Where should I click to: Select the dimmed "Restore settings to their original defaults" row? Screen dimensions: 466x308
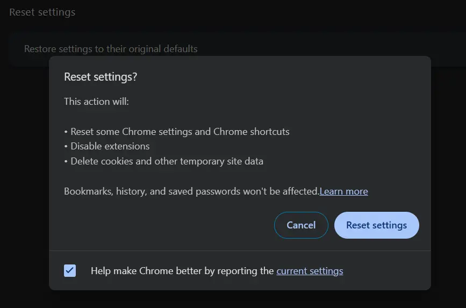point(111,49)
